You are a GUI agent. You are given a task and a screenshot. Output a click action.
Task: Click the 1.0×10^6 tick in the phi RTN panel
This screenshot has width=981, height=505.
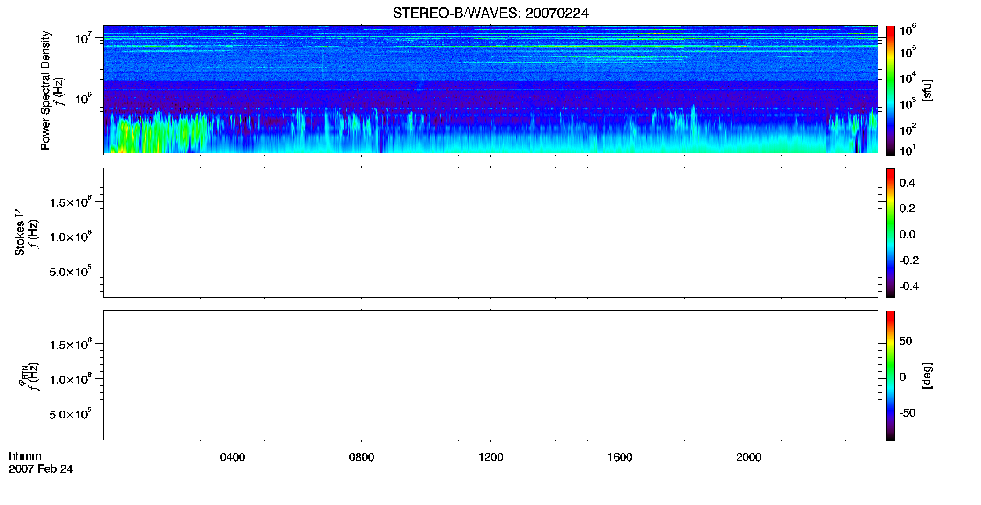(x=71, y=379)
